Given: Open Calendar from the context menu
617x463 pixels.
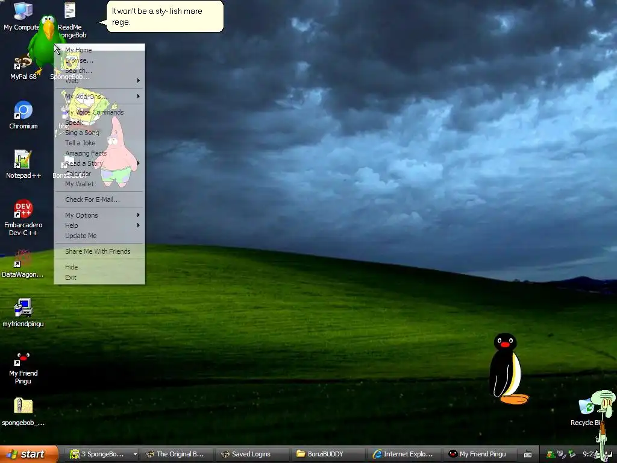Looking at the screenshot, I should pyautogui.click(x=99, y=174).
